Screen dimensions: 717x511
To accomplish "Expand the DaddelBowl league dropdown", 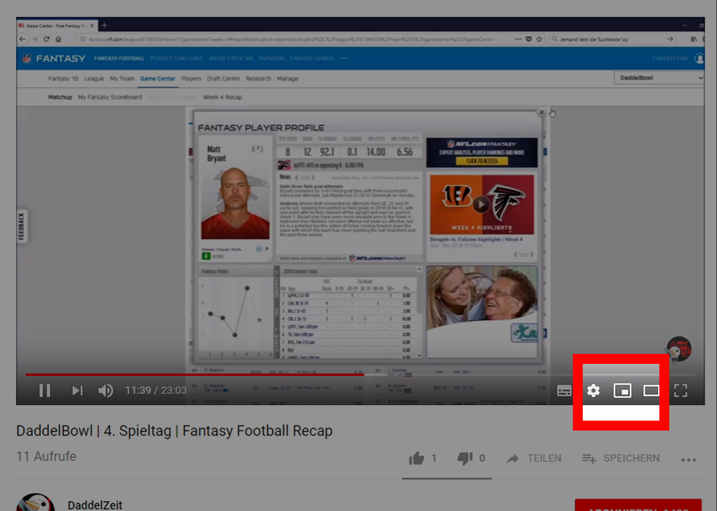I will click(659, 78).
